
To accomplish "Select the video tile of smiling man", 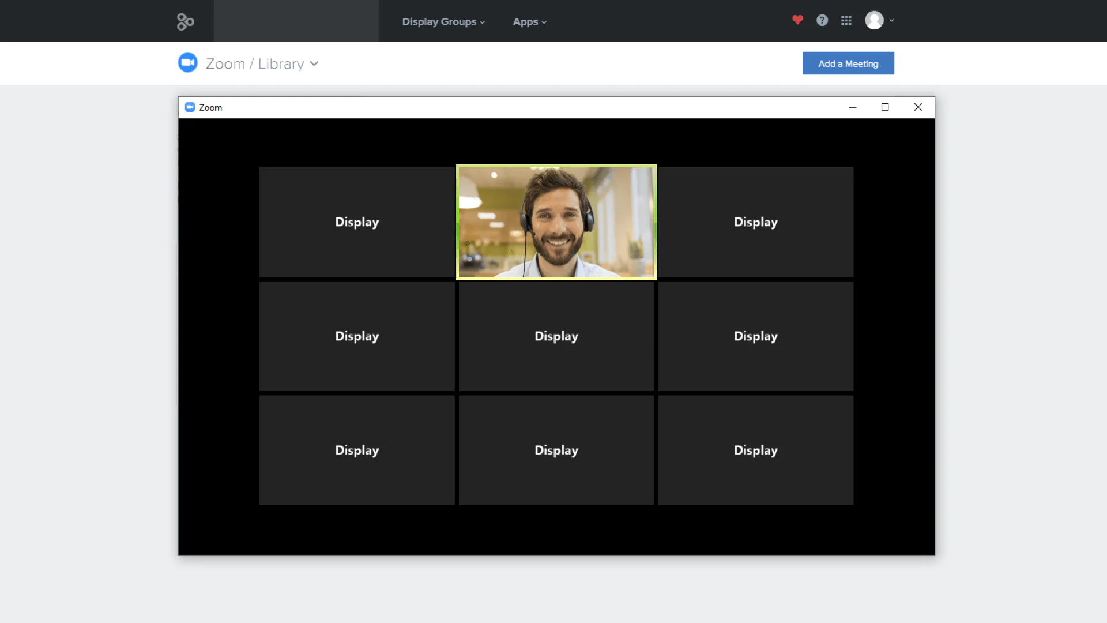I will [x=556, y=222].
